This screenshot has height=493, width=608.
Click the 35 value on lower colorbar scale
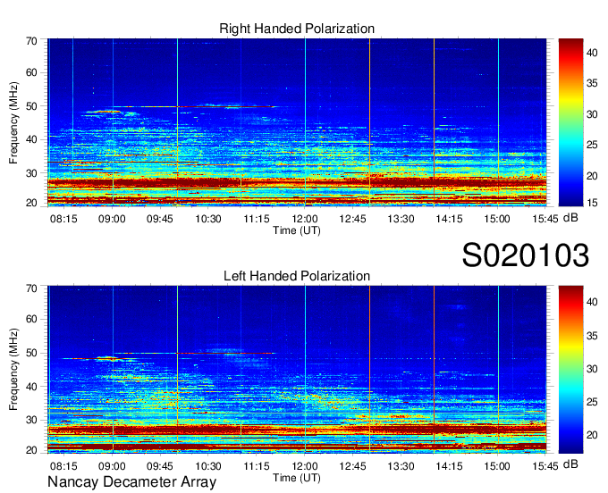592,336
